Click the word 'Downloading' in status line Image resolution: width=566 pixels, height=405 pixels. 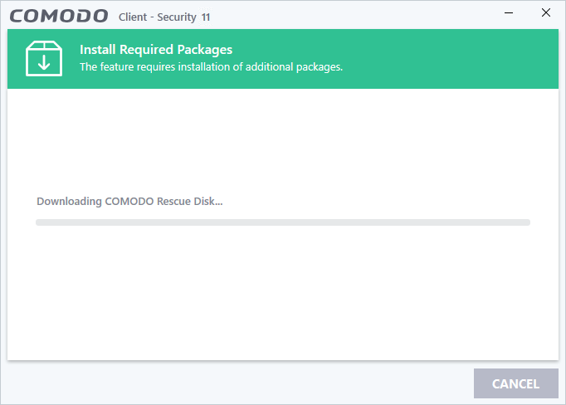[x=70, y=202]
